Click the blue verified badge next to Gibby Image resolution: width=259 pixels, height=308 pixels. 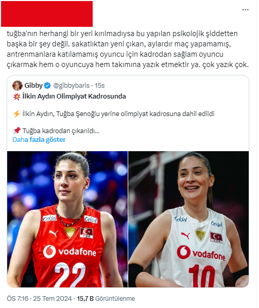click(x=47, y=86)
